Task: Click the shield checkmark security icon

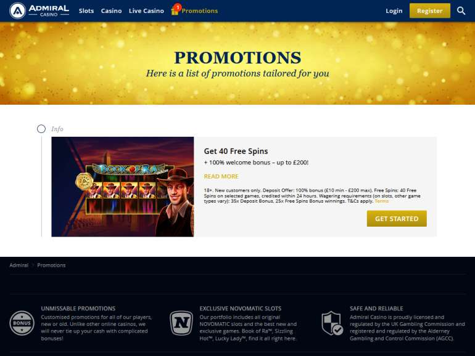Action: [332, 323]
